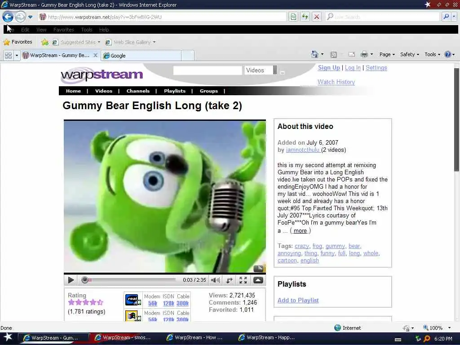The height and width of the screenshot is (345, 460).
Task: Open the search provider dropdown arrow
Action: (x=454, y=17)
